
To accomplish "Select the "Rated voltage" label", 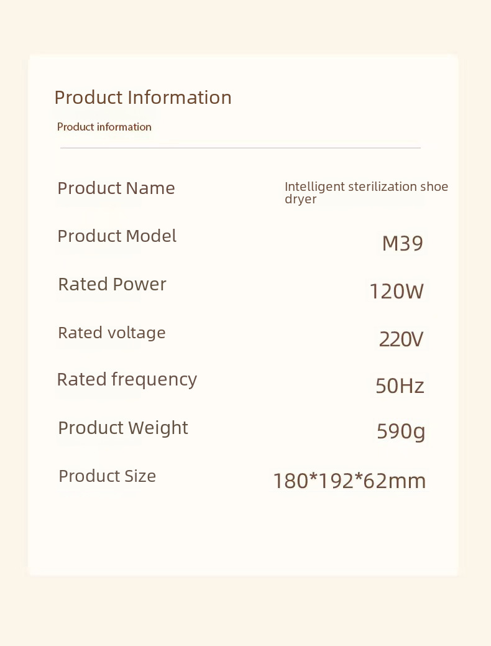I will [112, 333].
